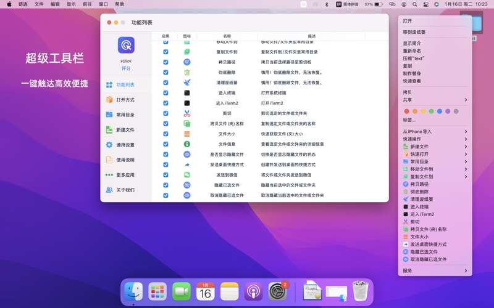This screenshot has height=308, width=494.
Task: Open 常用目录 in the sidebar
Action: pyautogui.click(x=126, y=115)
